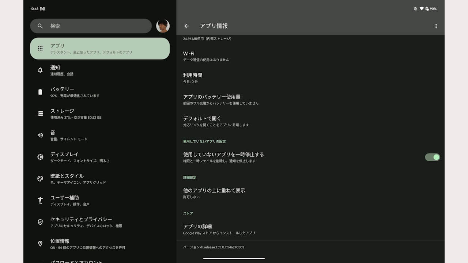Open the three-dot overflow menu
The image size is (468, 263).
pyautogui.click(x=436, y=26)
